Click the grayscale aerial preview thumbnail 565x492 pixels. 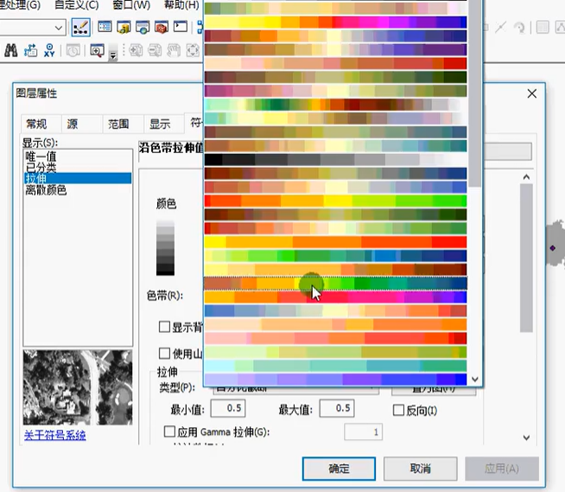tap(78, 387)
